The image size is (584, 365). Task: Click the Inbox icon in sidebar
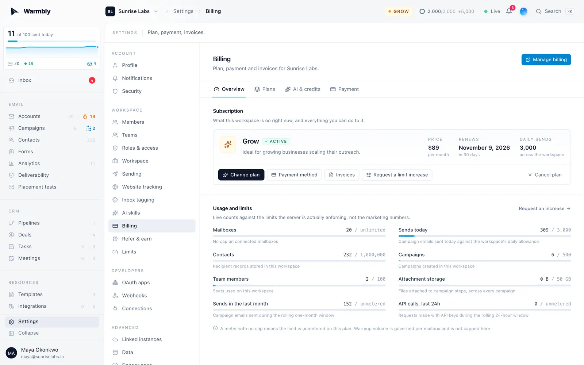coord(11,80)
